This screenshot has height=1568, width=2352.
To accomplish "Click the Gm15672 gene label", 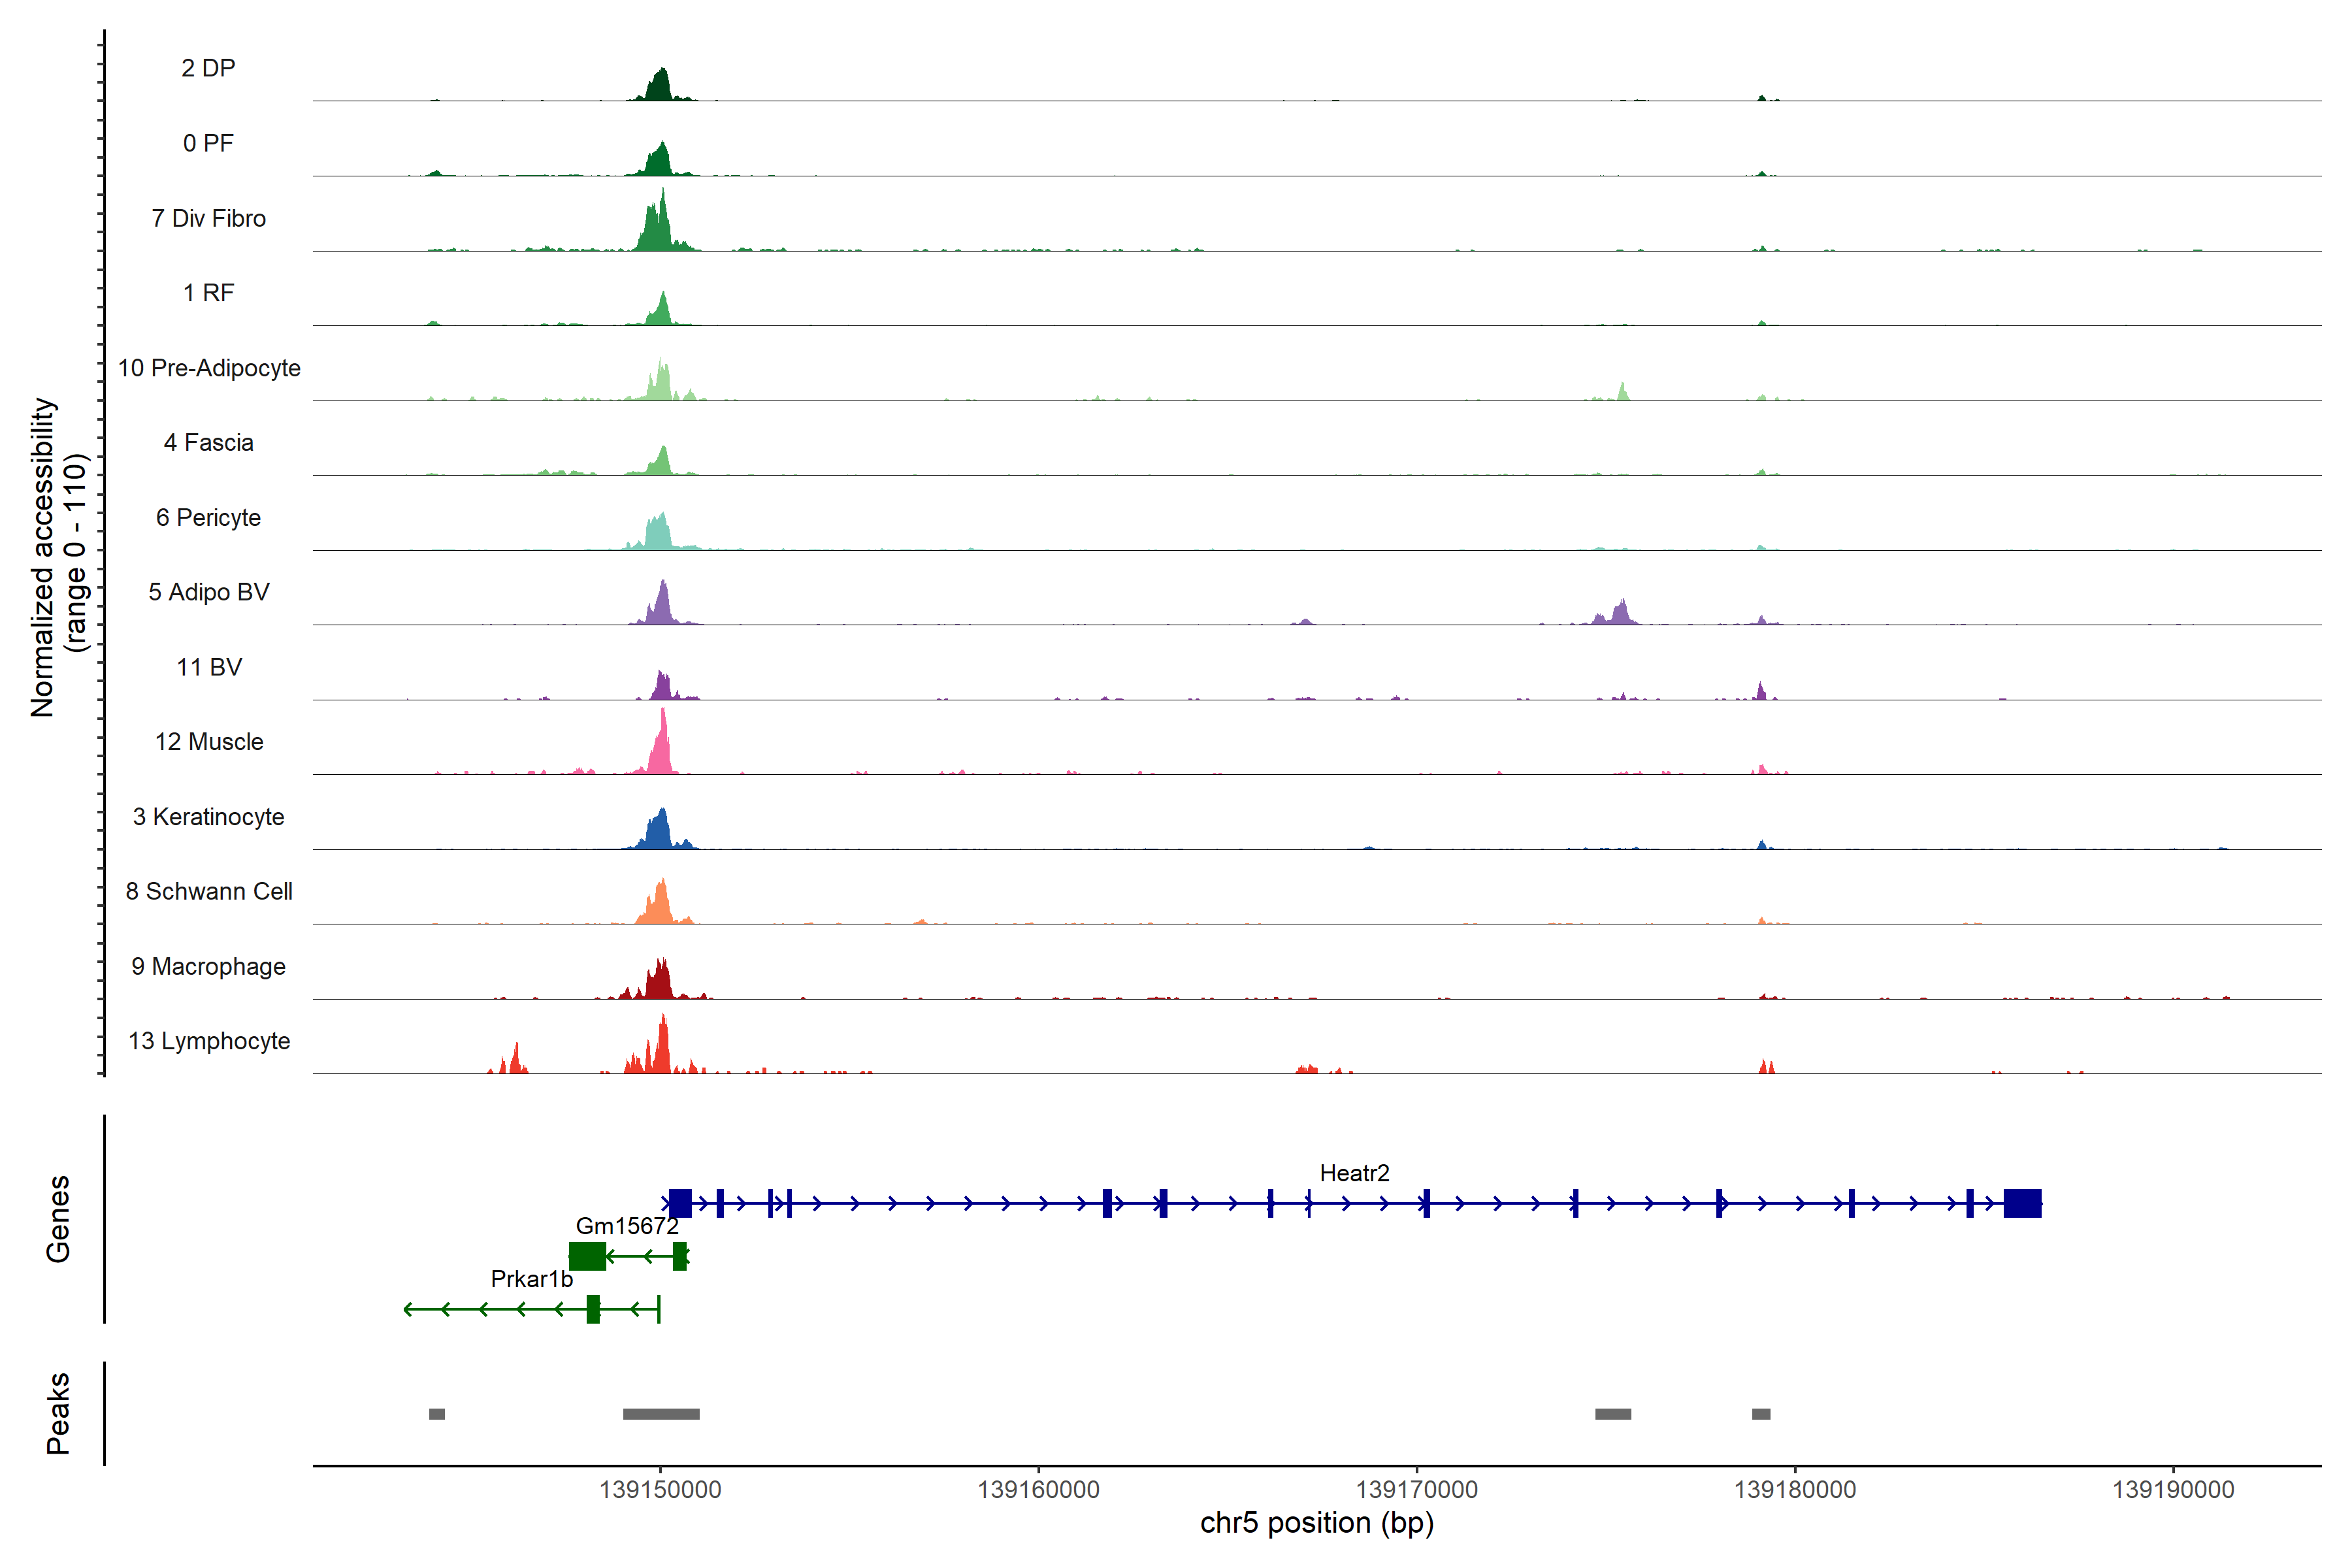I will click(x=627, y=1226).
